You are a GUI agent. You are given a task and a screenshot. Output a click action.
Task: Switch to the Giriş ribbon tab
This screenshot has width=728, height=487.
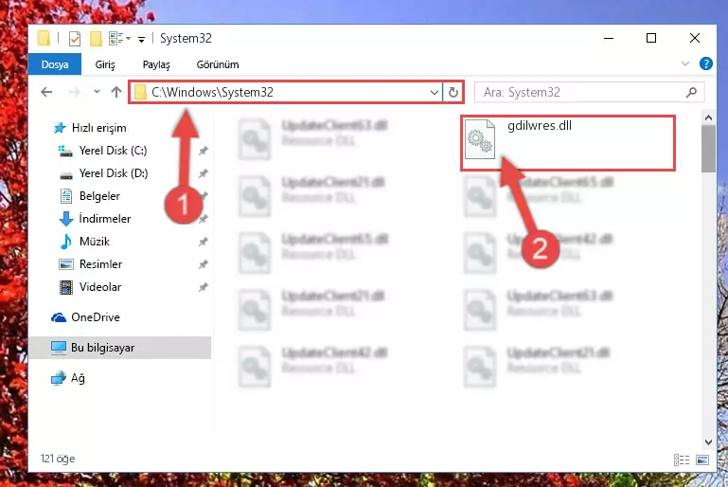[105, 64]
